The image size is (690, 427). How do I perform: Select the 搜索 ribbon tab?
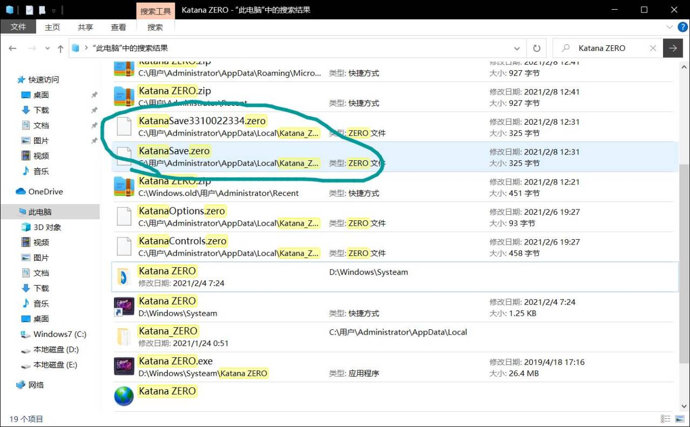155,27
